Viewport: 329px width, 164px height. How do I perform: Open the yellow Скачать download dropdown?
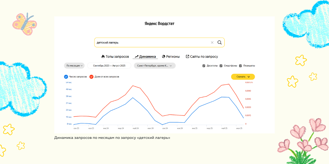pos(243,77)
